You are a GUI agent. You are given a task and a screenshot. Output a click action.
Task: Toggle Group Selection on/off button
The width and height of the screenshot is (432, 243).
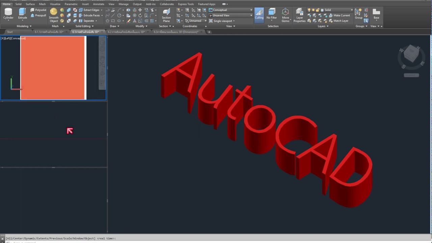tap(366, 21)
